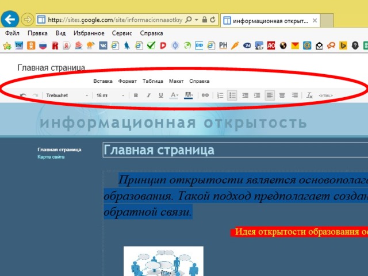Insert a hyperlink with the link icon

[205, 95]
